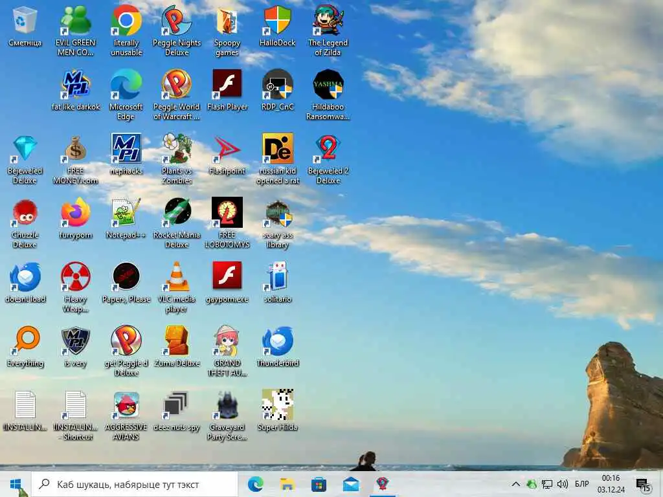Open get Peggle'd Deluxe shortcut
663x497 pixels.
point(126,351)
